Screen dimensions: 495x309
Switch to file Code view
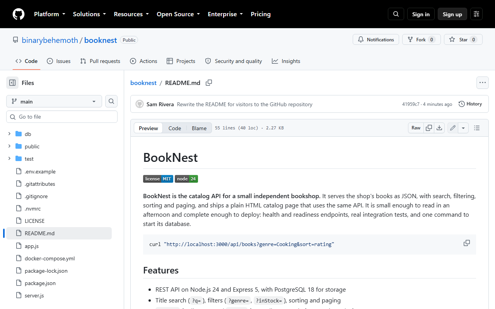[x=175, y=128]
